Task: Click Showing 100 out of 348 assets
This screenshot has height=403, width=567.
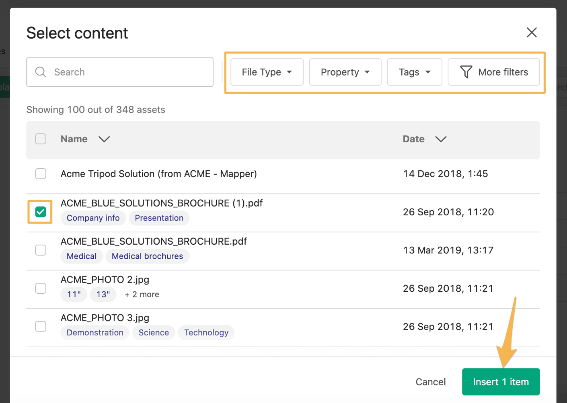Action: point(96,110)
